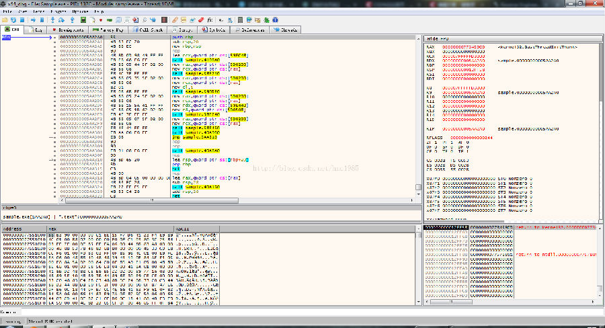605x328 pixels.
Task: Click the disassembly scrollbar up arrow
Action: point(418,38)
